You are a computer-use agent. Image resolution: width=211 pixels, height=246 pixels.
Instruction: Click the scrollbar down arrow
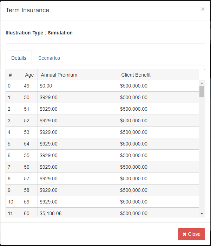click(x=202, y=213)
